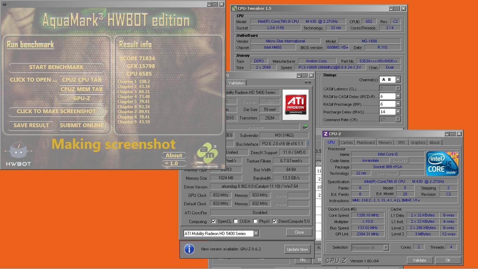Switch to the About tab in CPU-Z
Image resolution: width=478 pixels, height=269 pixels.
(434, 143)
